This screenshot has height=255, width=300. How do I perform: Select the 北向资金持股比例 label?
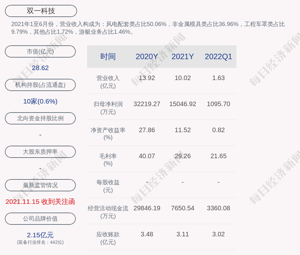coord(40,118)
